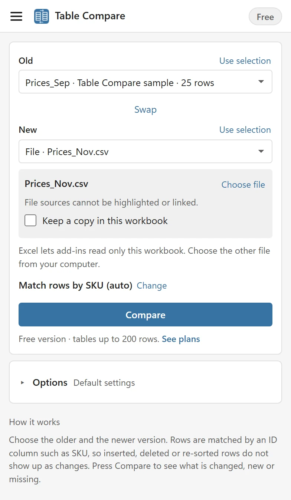Run the Compare button
Image resolution: width=291 pixels, height=500 pixels.
(145, 315)
